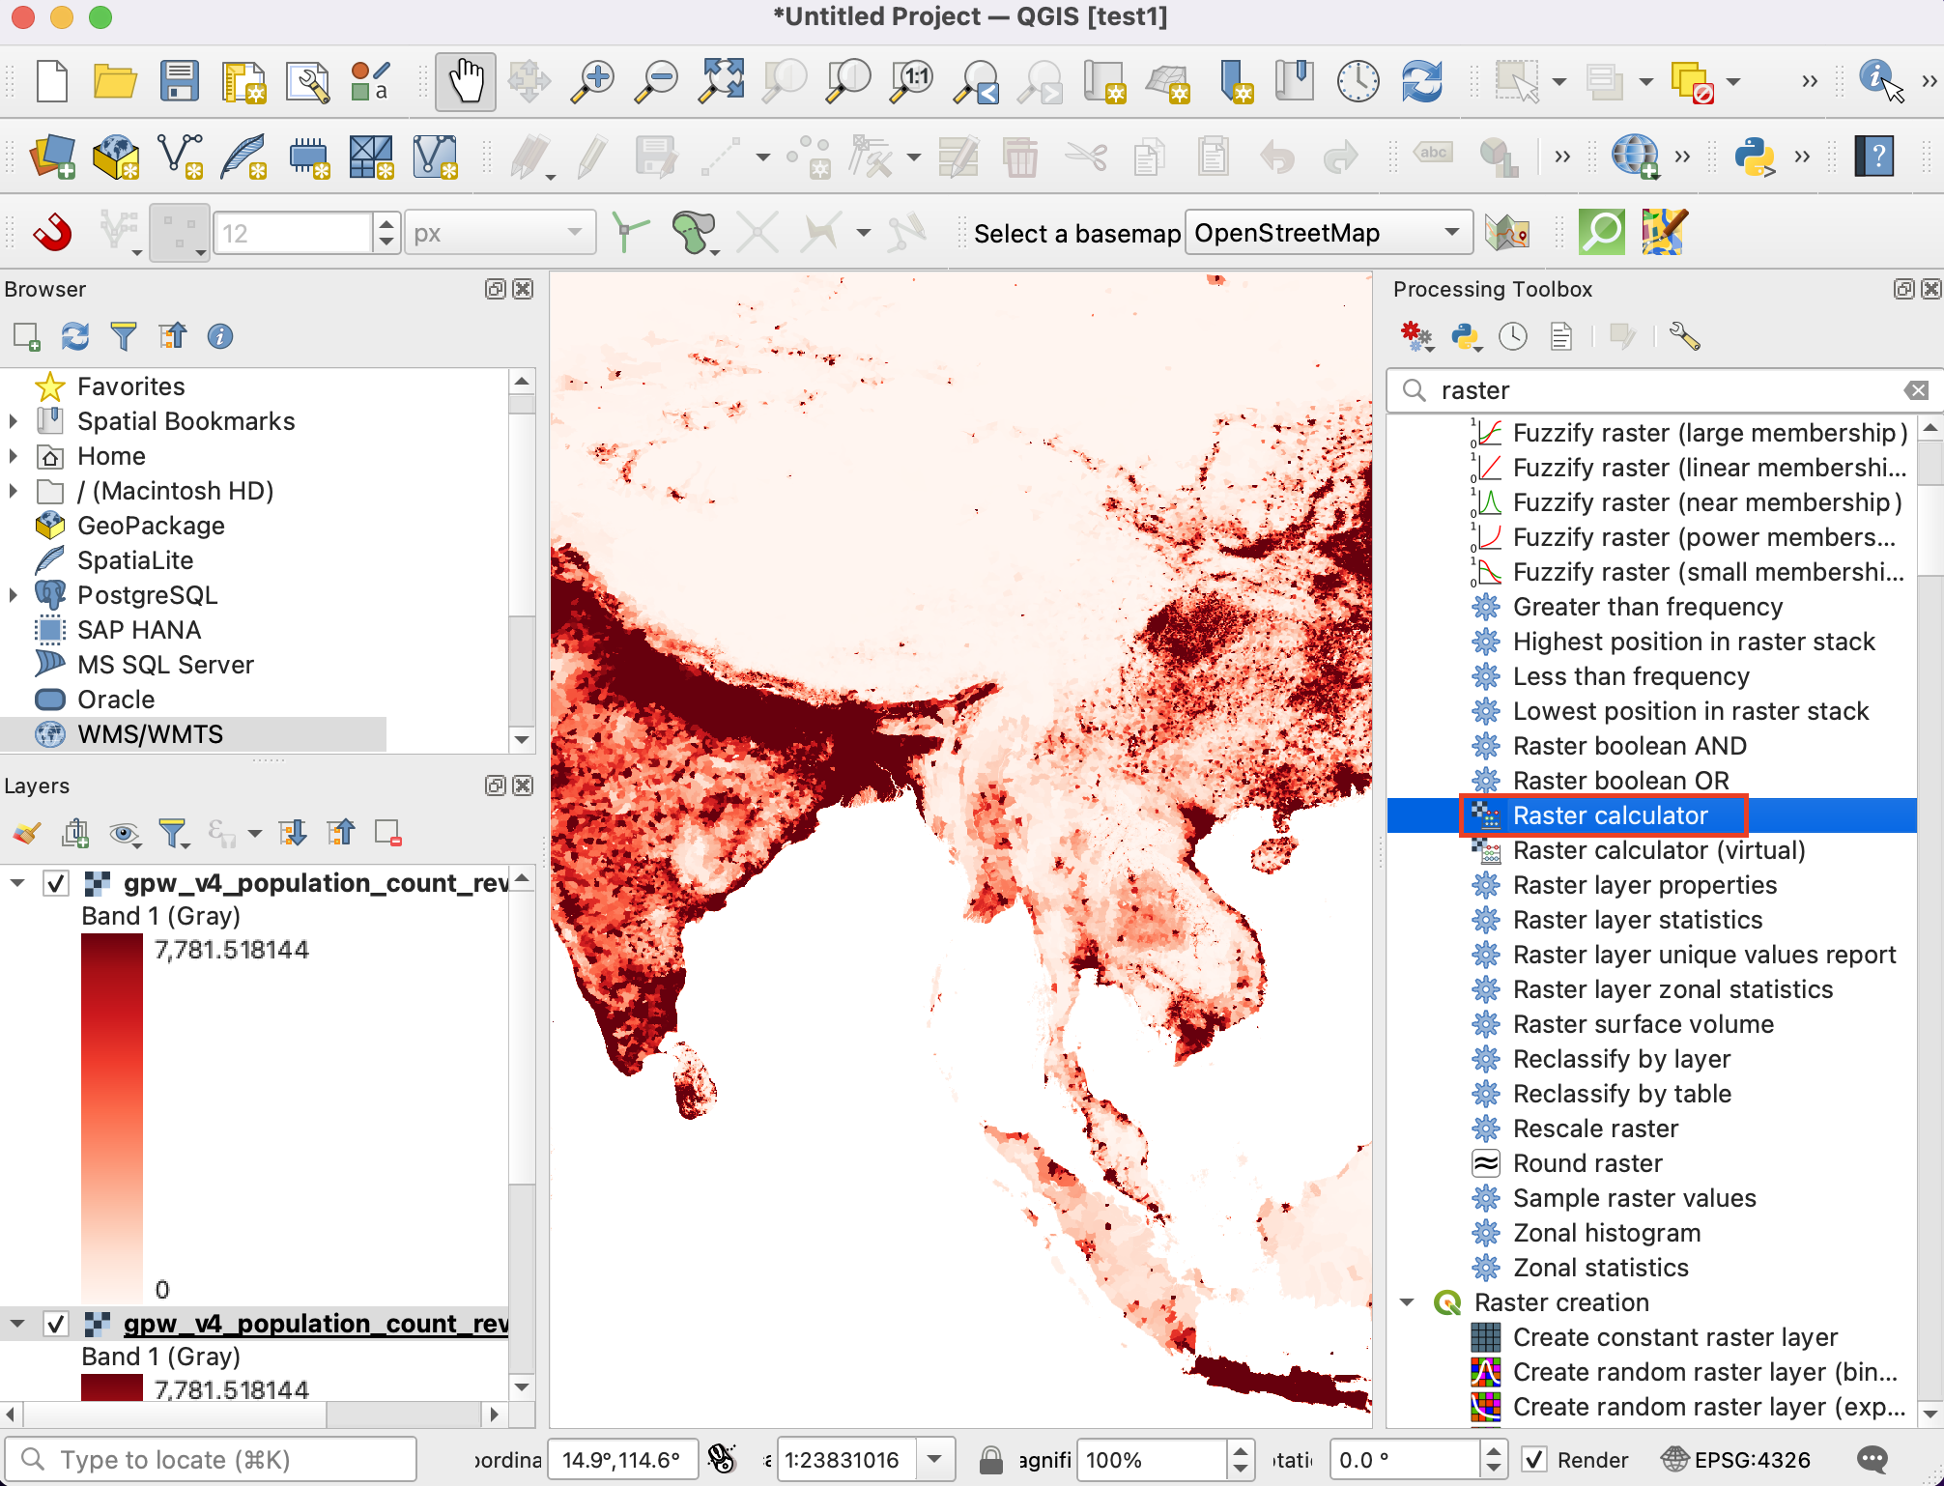Click the Refresh map toolbar icon
The image size is (1944, 1486).
point(1421,81)
